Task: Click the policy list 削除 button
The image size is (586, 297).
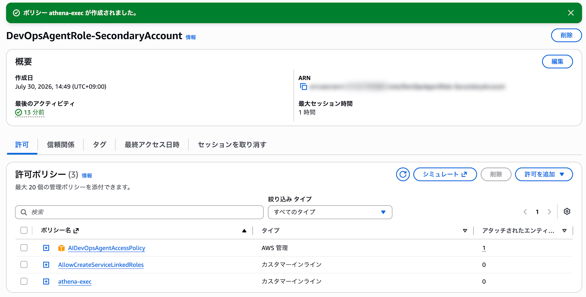Action: 496,174
